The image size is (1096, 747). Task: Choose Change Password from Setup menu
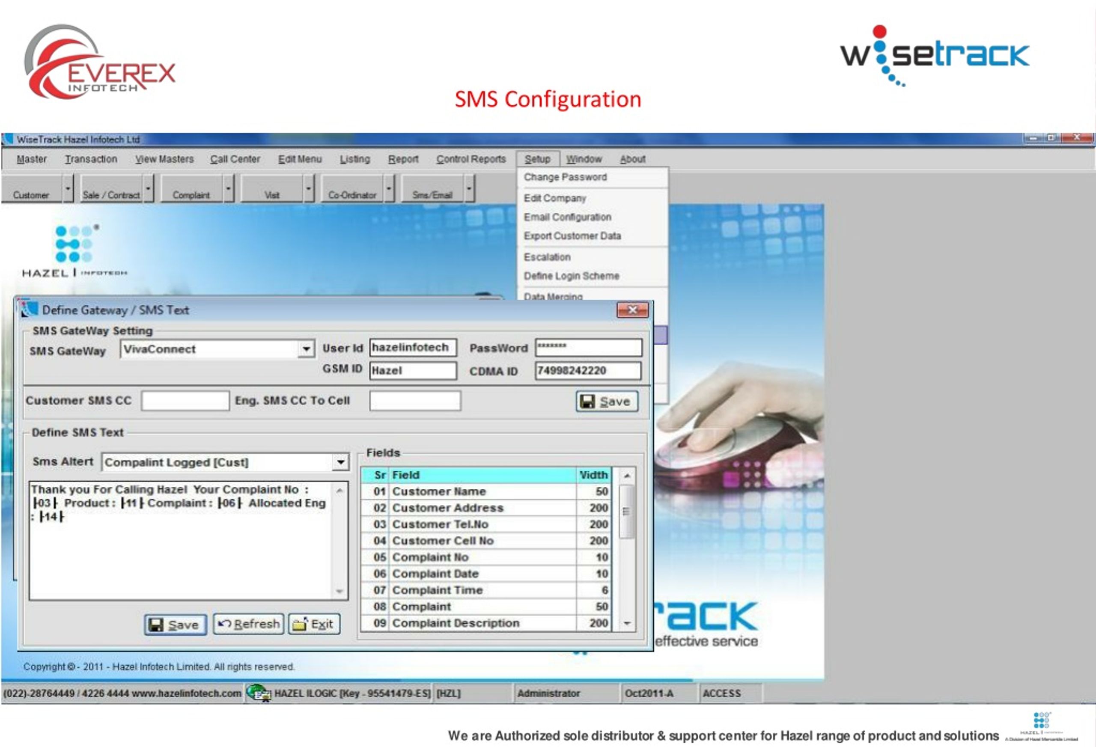pyautogui.click(x=565, y=177)
